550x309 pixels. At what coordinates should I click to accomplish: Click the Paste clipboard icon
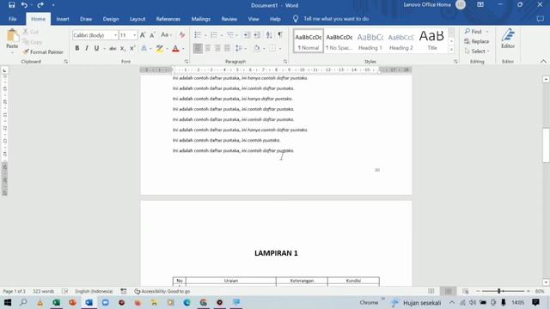pyautogui.click(x=12, y=36)
